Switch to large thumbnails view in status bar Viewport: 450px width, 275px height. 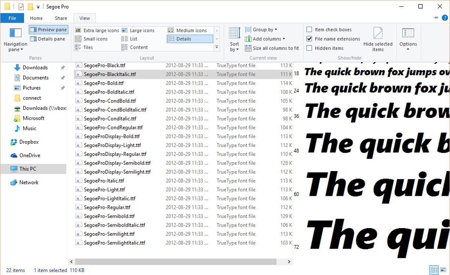[443, 270]
